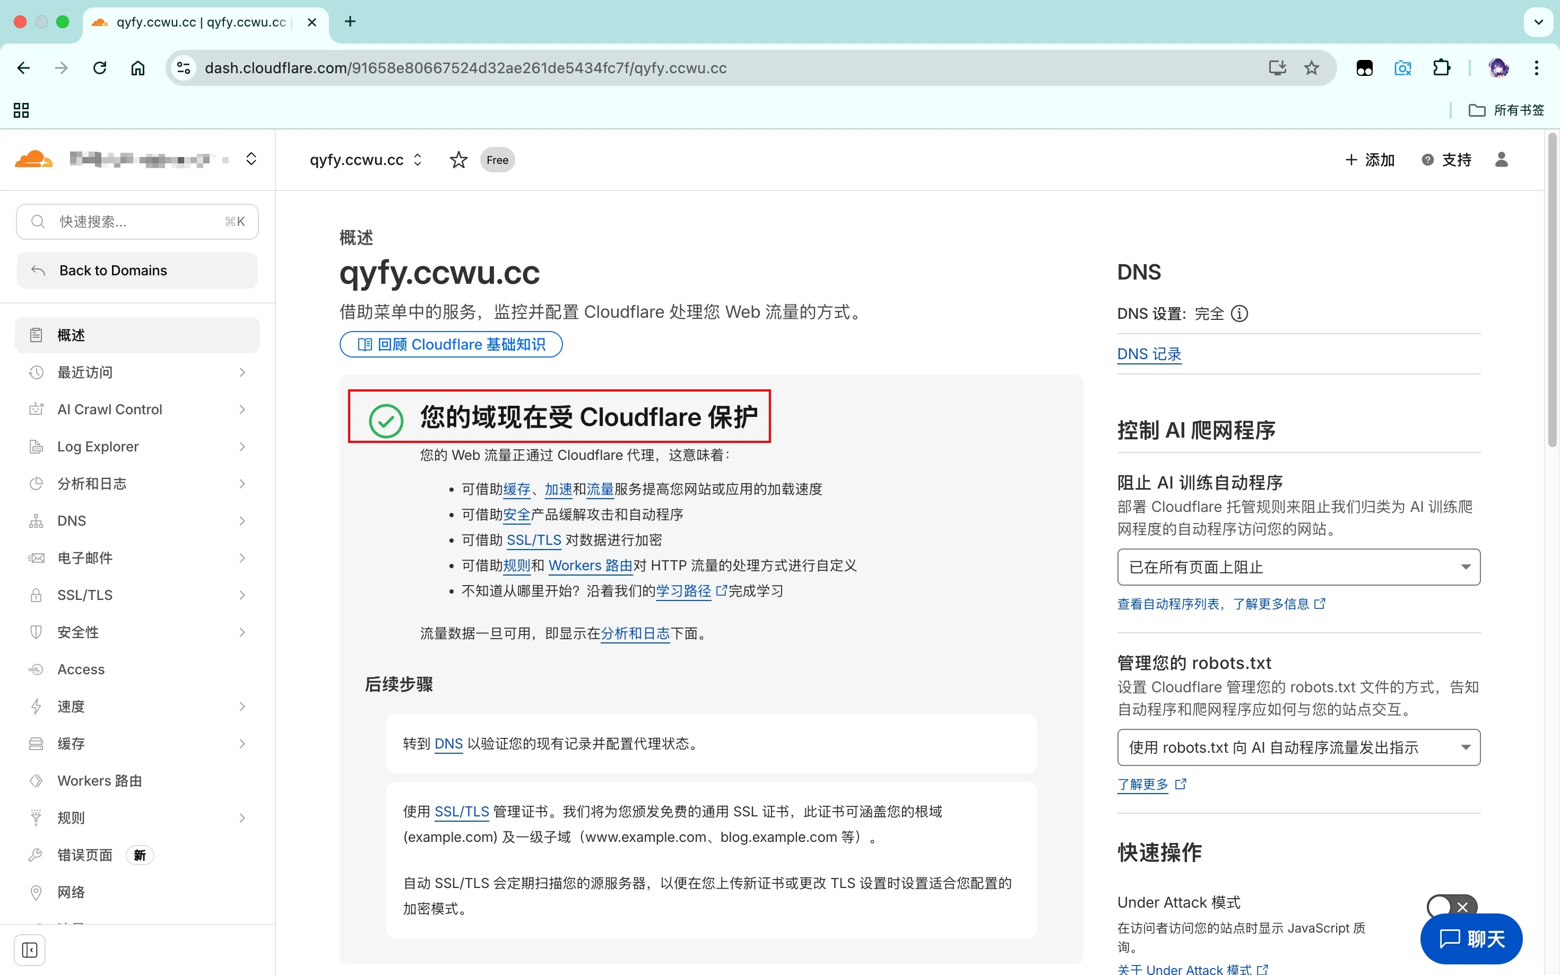Click the DNS settings info icon
This screenshot has width=1560, height=975.
click(x=1239, y=314)
